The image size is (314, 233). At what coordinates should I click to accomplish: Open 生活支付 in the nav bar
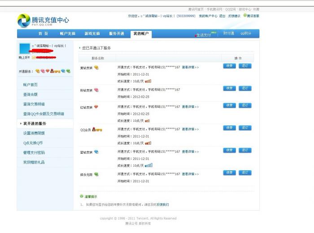204,35
